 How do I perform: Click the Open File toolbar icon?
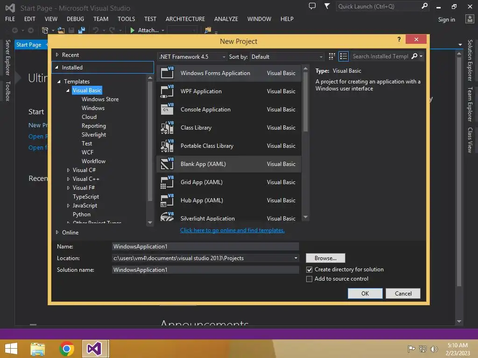61,30
